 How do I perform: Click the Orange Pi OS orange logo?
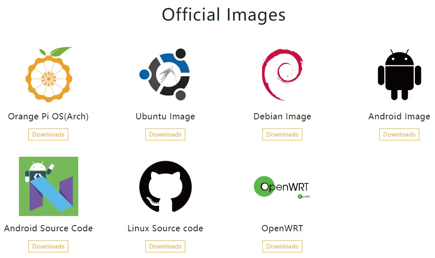click(x=49, y=74)
